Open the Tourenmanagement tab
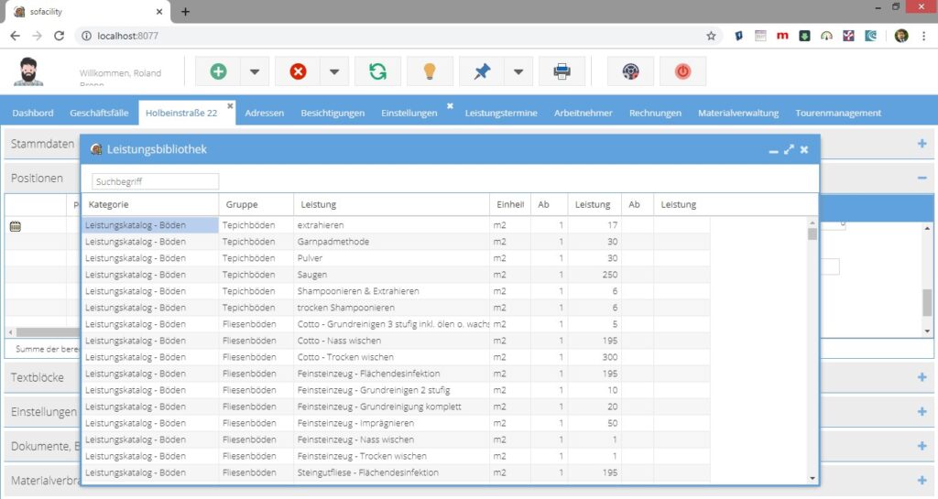Screen dimensions: 938x499 838,113
